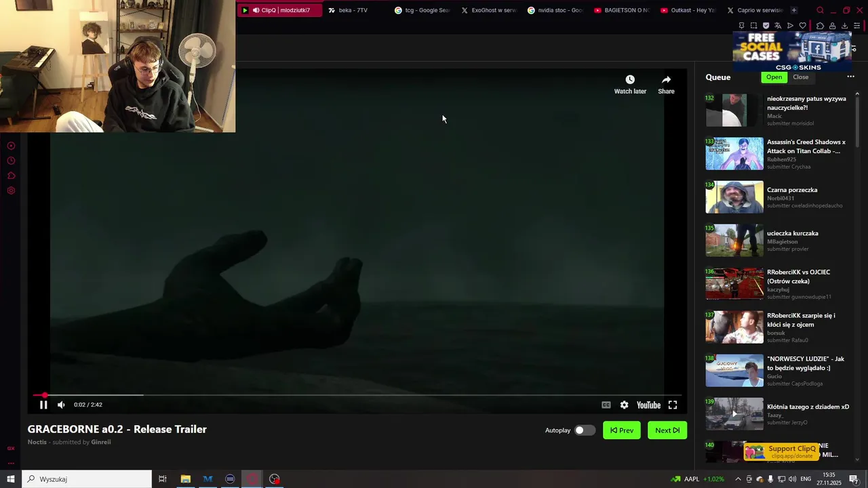868x488 pixels.
Task: Toggle closed captions with the CC icon
Action: click(606, 405)
